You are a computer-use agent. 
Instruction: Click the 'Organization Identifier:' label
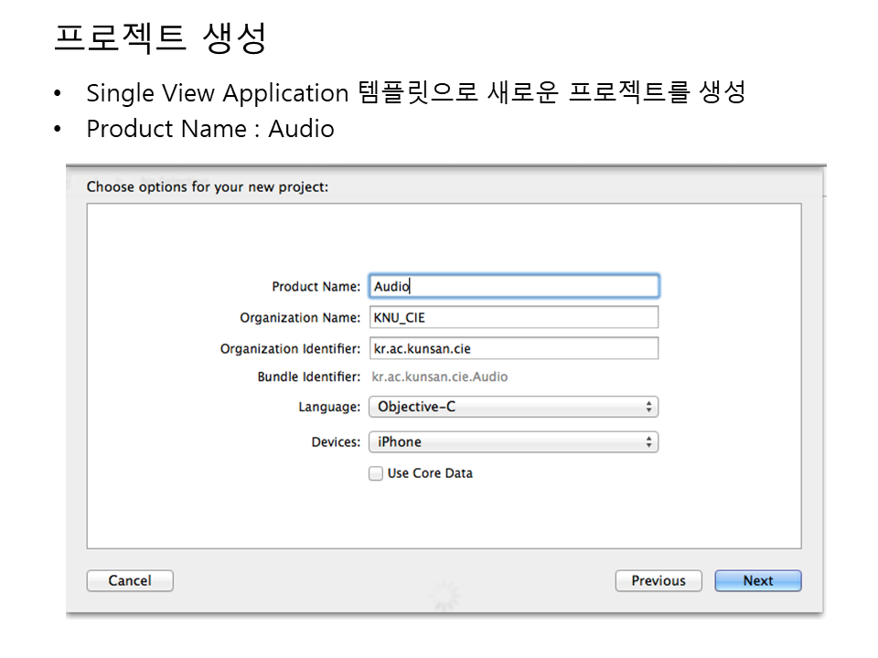pos(290,349)
